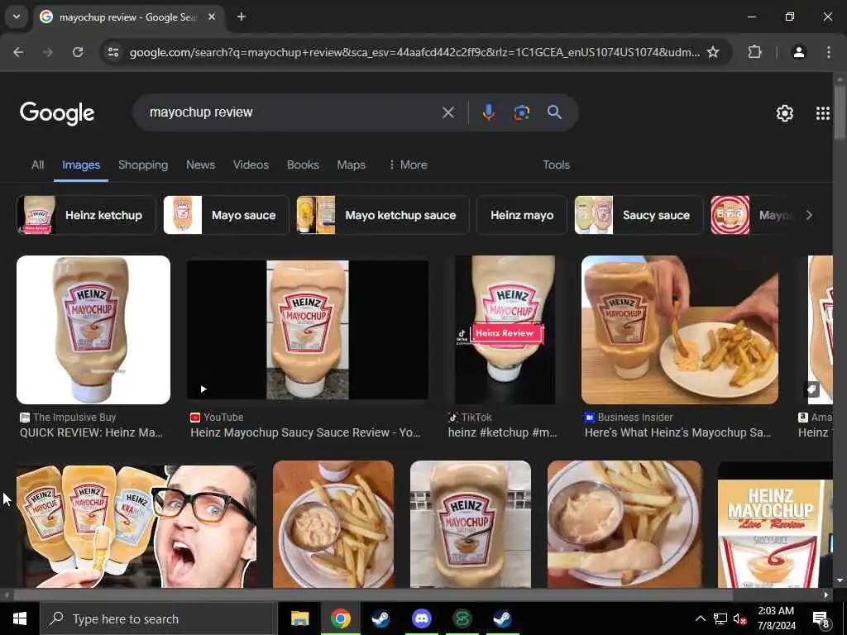The image size is (847, 635).
Task: Open the TikTok Heinz Review thumbnail
Action: 505,329
